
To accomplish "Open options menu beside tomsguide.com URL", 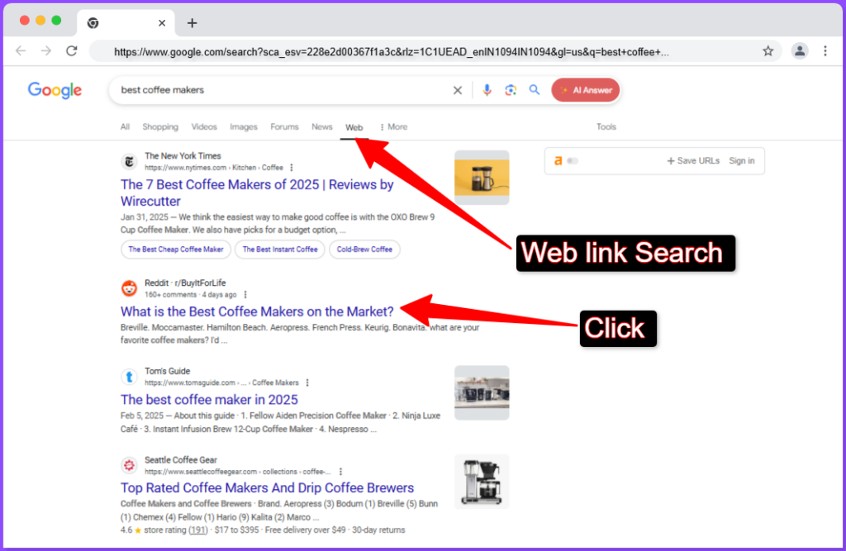I will (307, 382).
